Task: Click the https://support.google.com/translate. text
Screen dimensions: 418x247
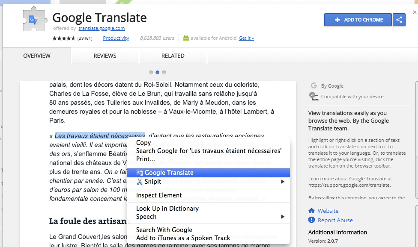Action: tap(349, 185)
